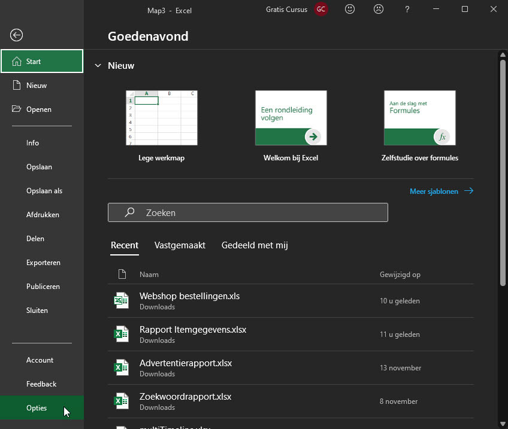Click the '13 november' modified date
Viewport: 508px width, 429px height.
(x=400, y=367)
